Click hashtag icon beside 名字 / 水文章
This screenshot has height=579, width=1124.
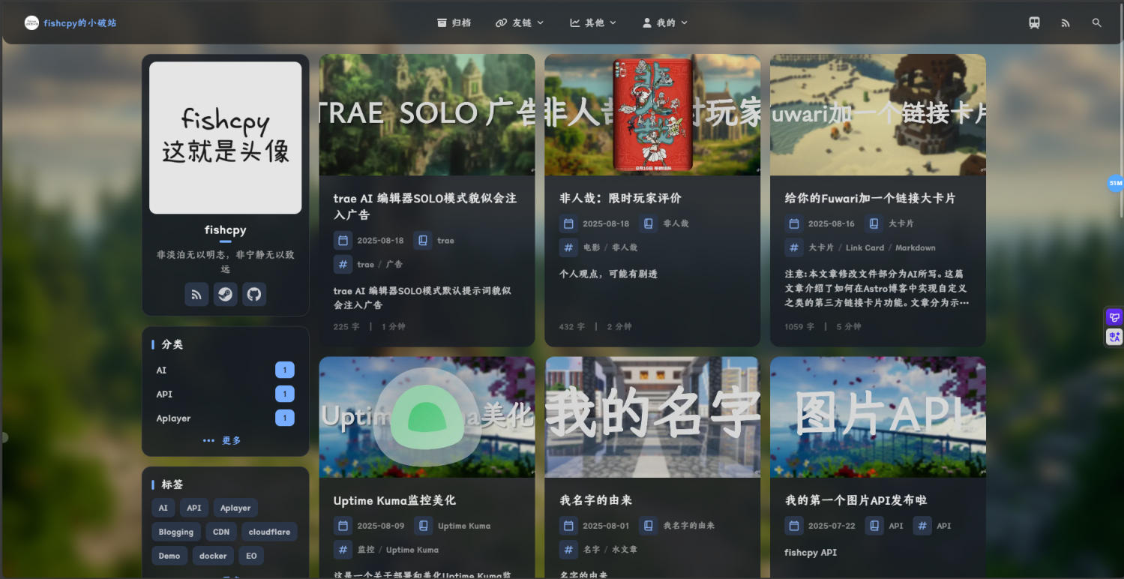pos(568,550)
